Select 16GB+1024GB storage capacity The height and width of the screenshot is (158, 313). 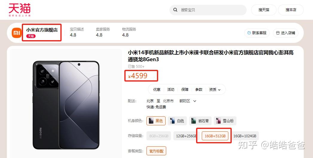pos(245,136)
